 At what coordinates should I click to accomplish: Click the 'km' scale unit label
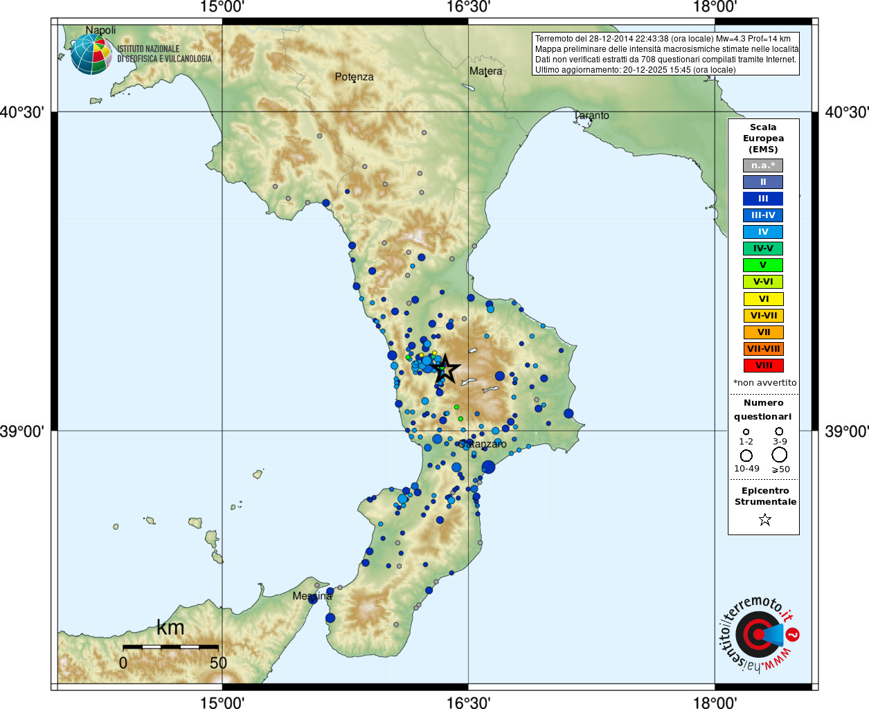tap(170, 627)
